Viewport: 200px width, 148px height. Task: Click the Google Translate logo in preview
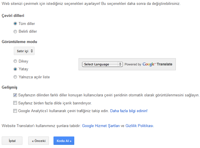click(157, 64)
